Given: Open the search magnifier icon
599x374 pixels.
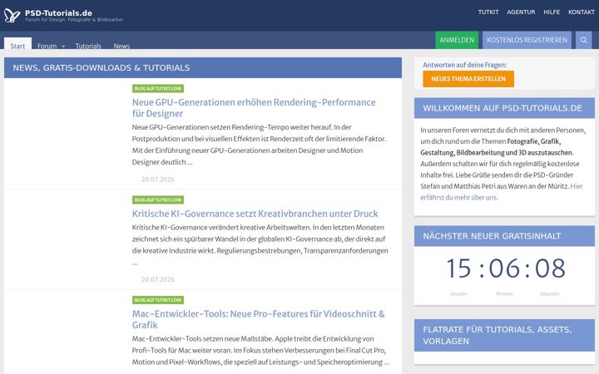Looking at the screenshot, I should [583, 40].
